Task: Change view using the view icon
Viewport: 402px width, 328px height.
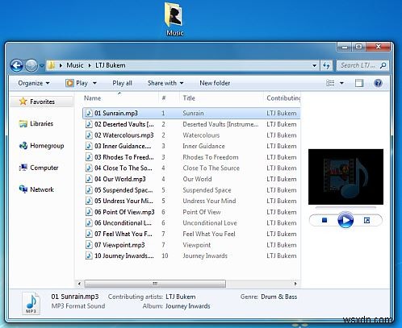Action: [x=330, y=83]
